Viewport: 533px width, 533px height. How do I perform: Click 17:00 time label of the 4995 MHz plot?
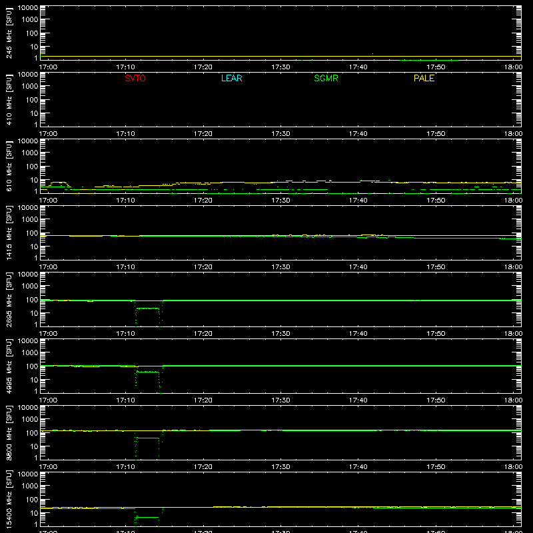click(x=48, y=400)
